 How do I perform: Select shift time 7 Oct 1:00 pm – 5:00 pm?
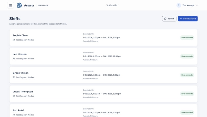(x=101, y=38)
